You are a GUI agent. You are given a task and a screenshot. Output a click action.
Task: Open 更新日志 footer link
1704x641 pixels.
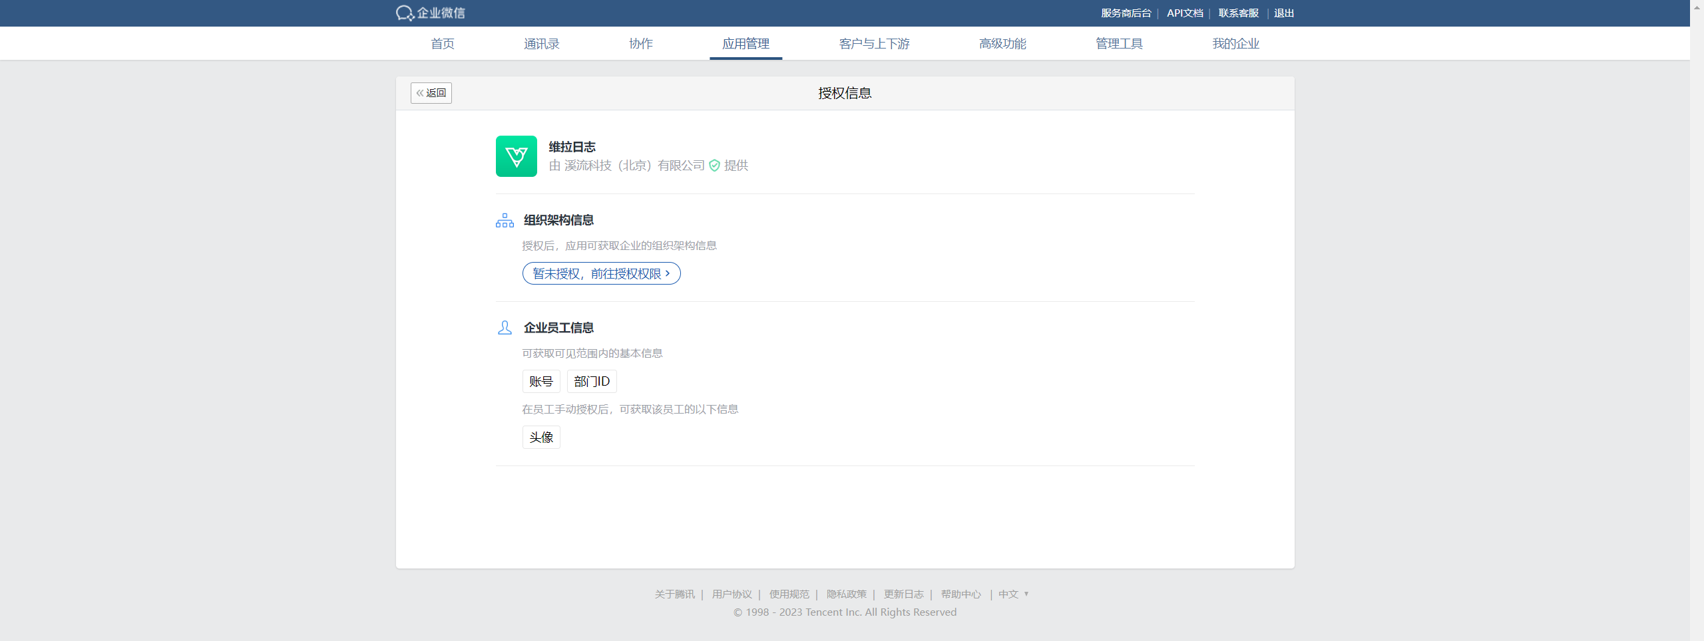[x=903, y=594]
